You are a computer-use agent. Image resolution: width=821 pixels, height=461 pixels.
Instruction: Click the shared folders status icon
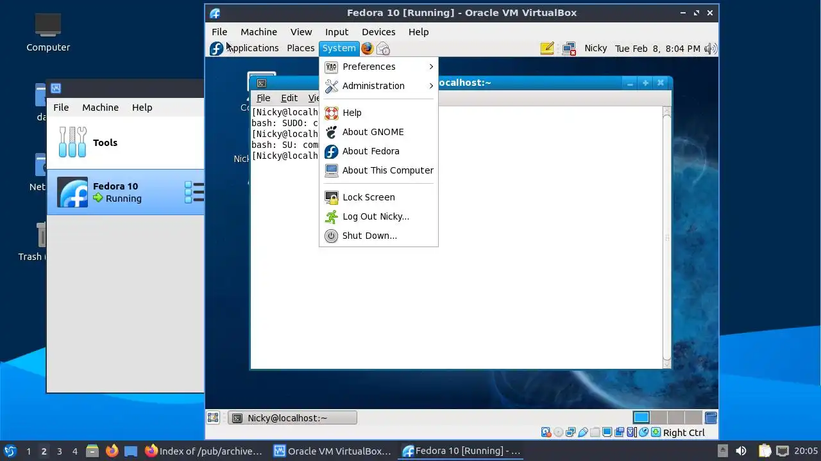[x=595, y=433]
